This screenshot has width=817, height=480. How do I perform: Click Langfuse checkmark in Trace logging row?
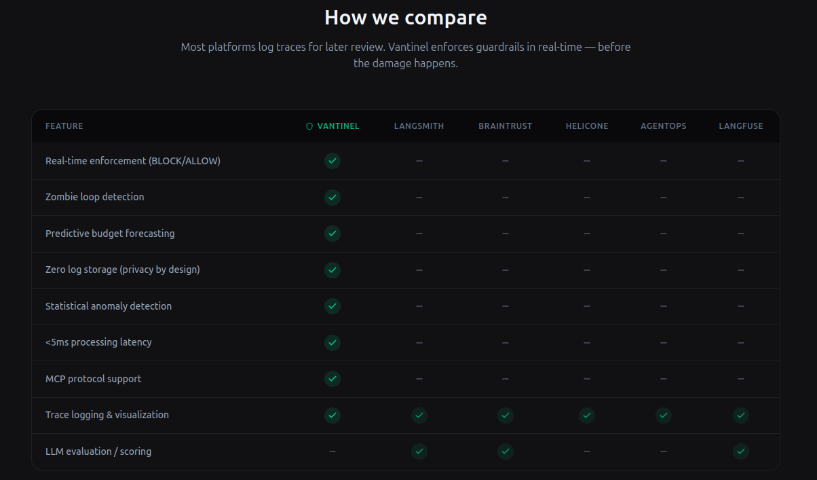741,416
